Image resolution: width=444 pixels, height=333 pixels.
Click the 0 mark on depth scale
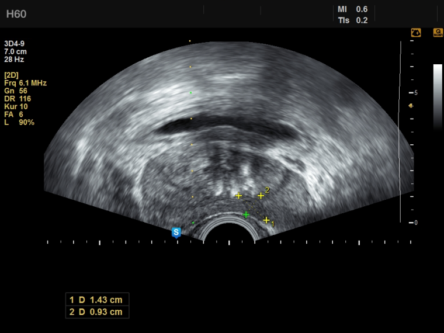413,223
